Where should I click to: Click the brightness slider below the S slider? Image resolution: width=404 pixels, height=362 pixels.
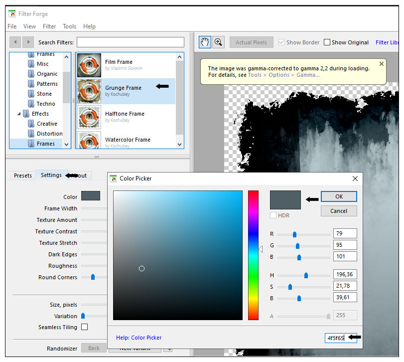pos(299,298)
